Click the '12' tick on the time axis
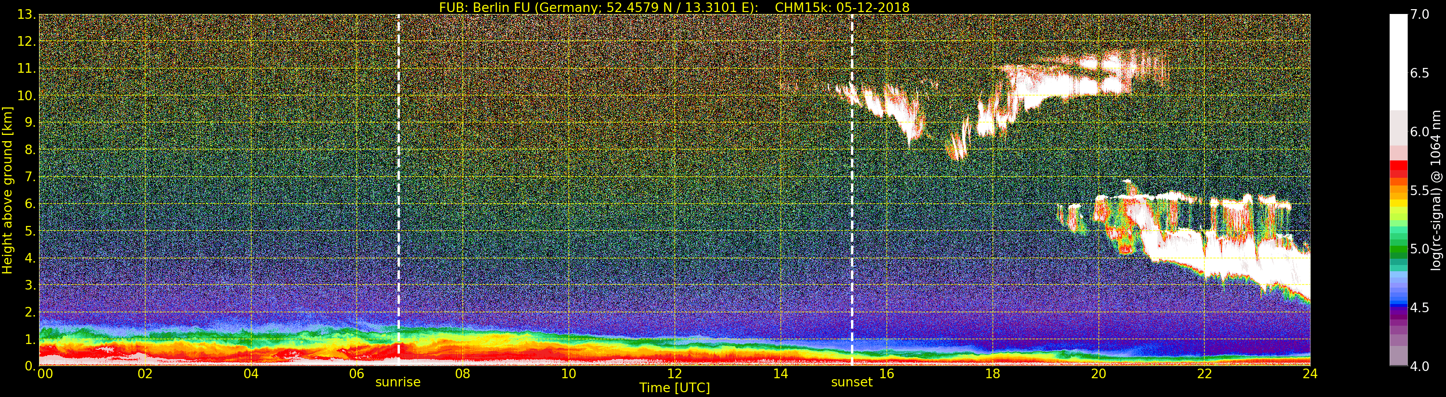The image size is (1446, 397). (675, 373)
